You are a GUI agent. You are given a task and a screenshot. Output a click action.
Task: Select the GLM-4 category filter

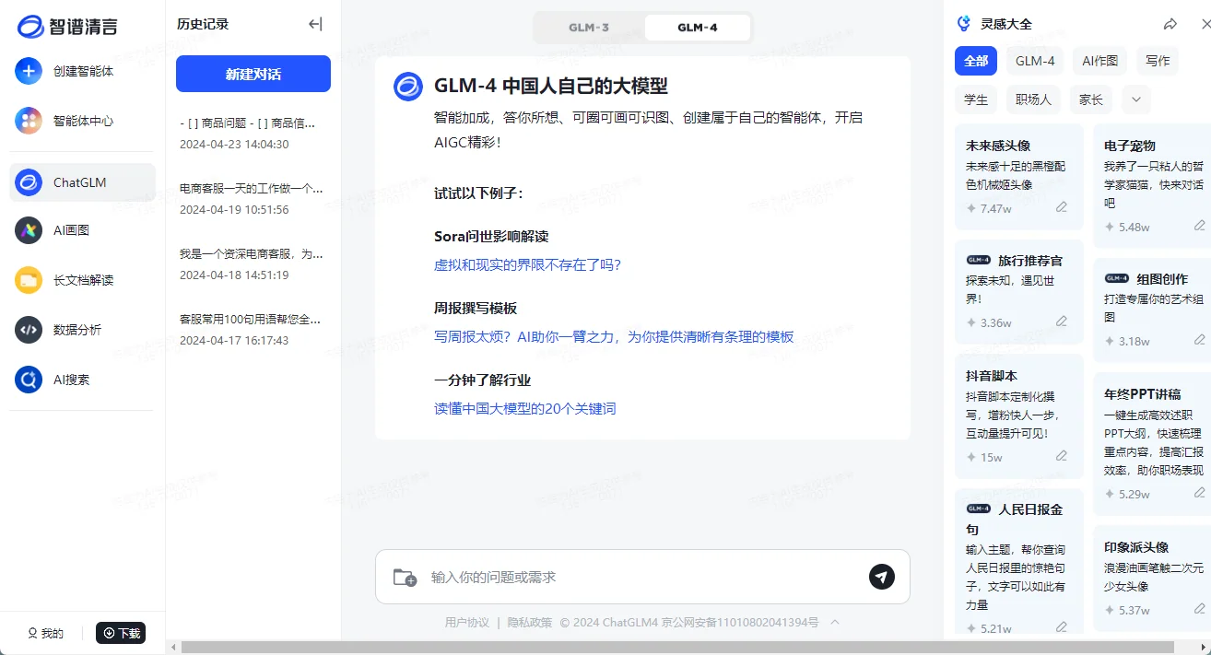1035,61
